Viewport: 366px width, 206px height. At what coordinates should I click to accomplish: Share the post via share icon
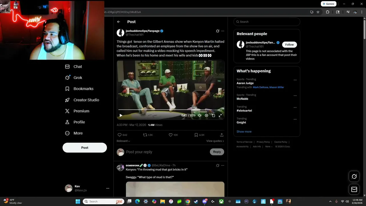coord(222,135)
